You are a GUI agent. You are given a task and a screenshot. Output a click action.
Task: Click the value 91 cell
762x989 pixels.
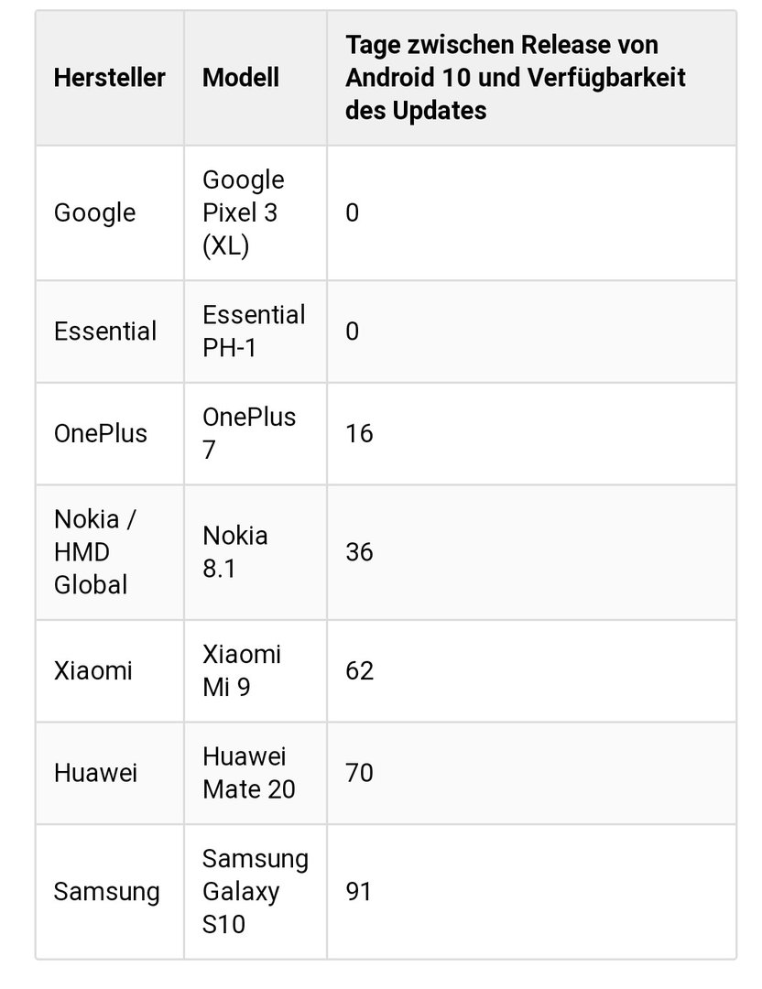point(531,892)
